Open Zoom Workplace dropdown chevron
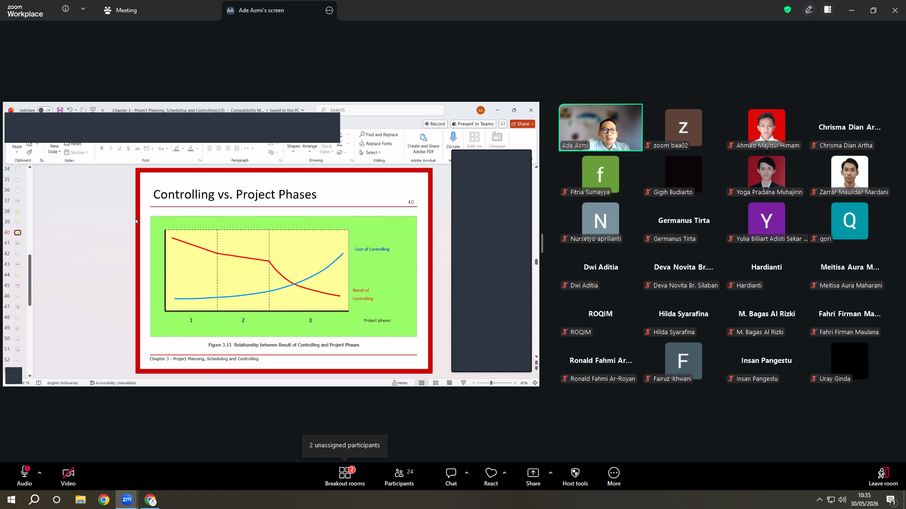The width and height of the screenshot is (906, 509). click(83, 9)
